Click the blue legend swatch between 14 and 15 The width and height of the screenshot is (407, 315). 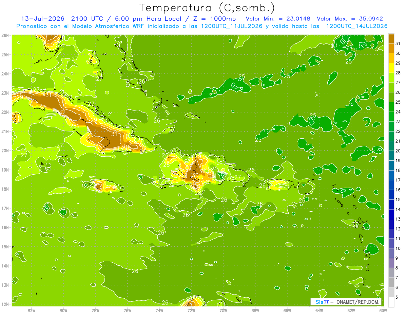(x=391, y=205)
